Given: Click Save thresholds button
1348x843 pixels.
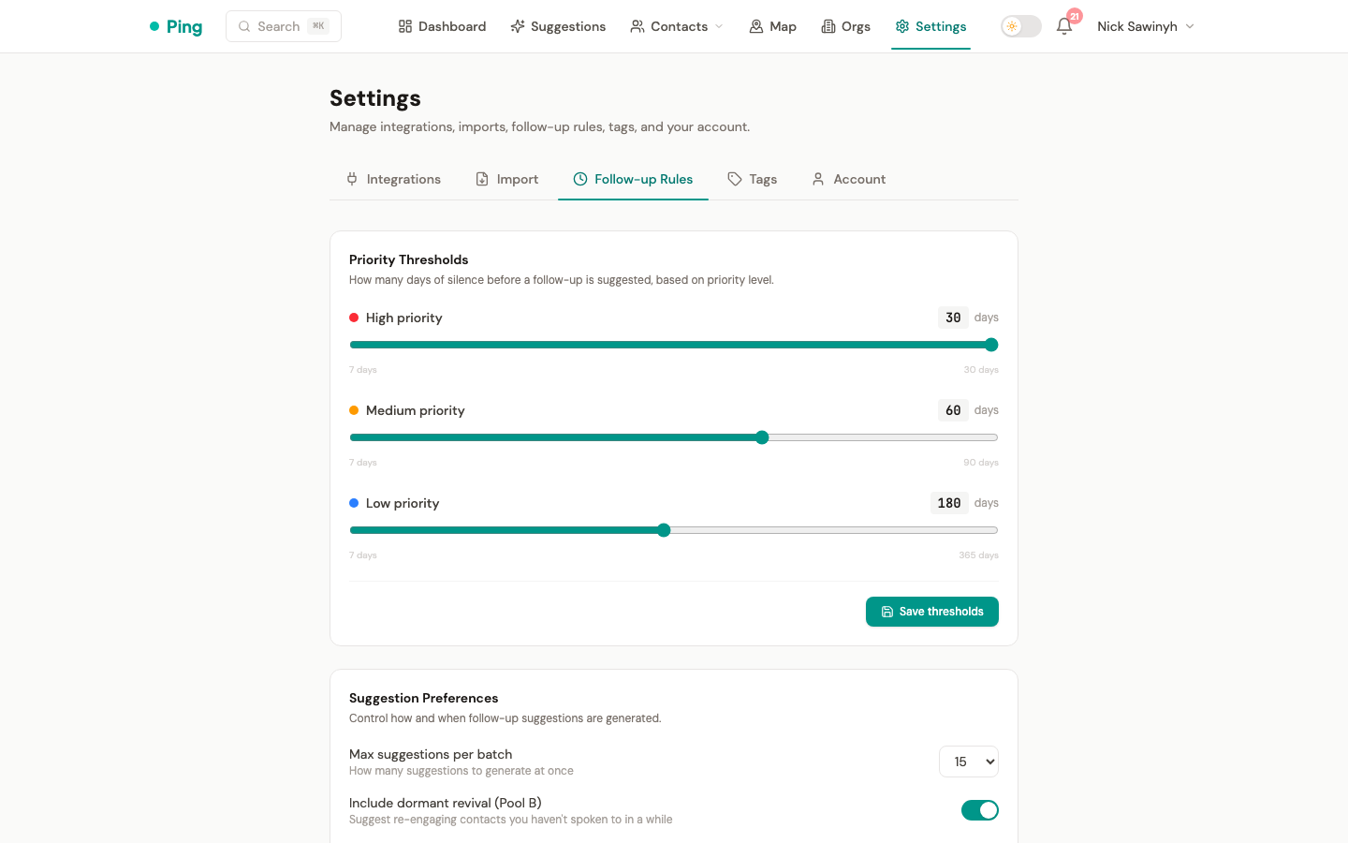Looking at the screenshot, I should pyautogui.click(x=932, y=612).
